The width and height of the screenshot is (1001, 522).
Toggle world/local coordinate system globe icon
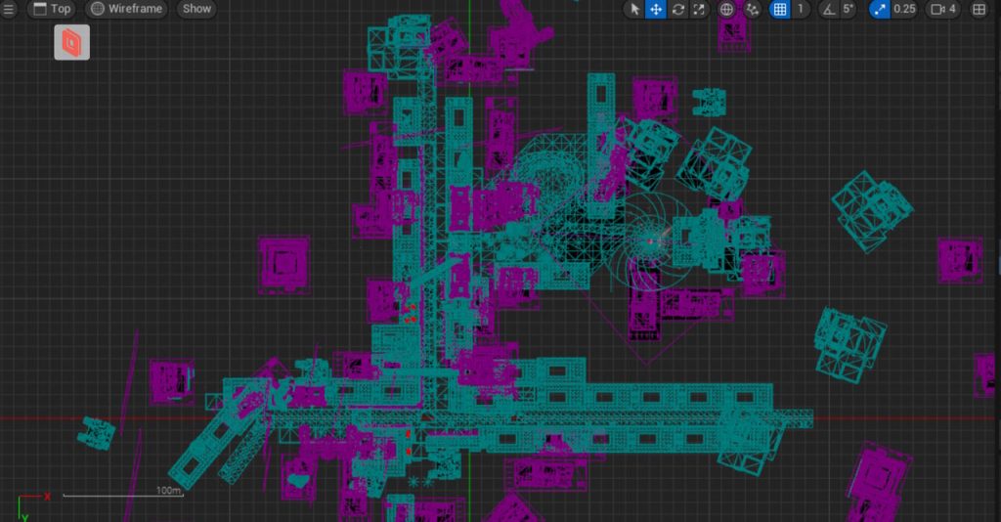(x=727, y=9)
